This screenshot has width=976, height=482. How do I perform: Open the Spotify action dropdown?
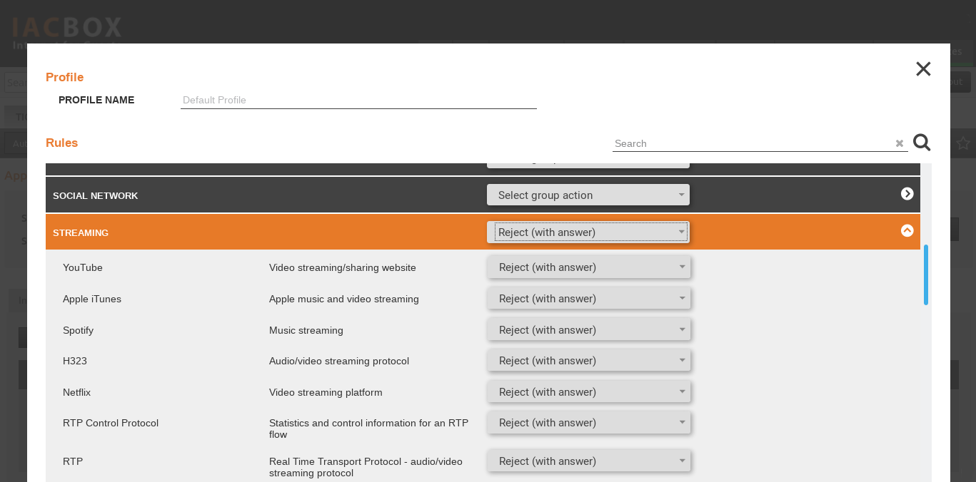point(589,330)
